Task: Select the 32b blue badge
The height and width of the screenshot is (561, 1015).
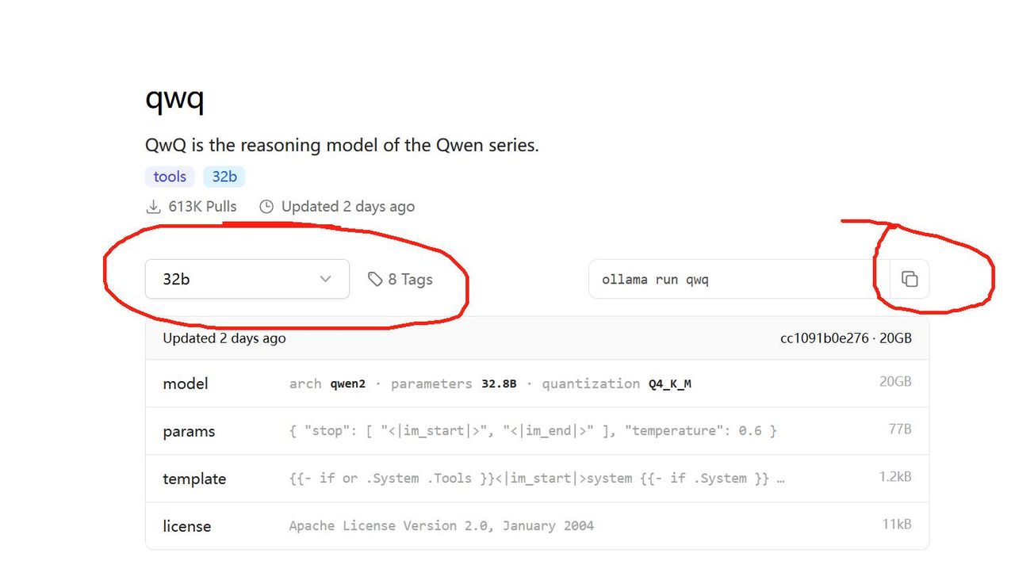Action: [224, 177]
